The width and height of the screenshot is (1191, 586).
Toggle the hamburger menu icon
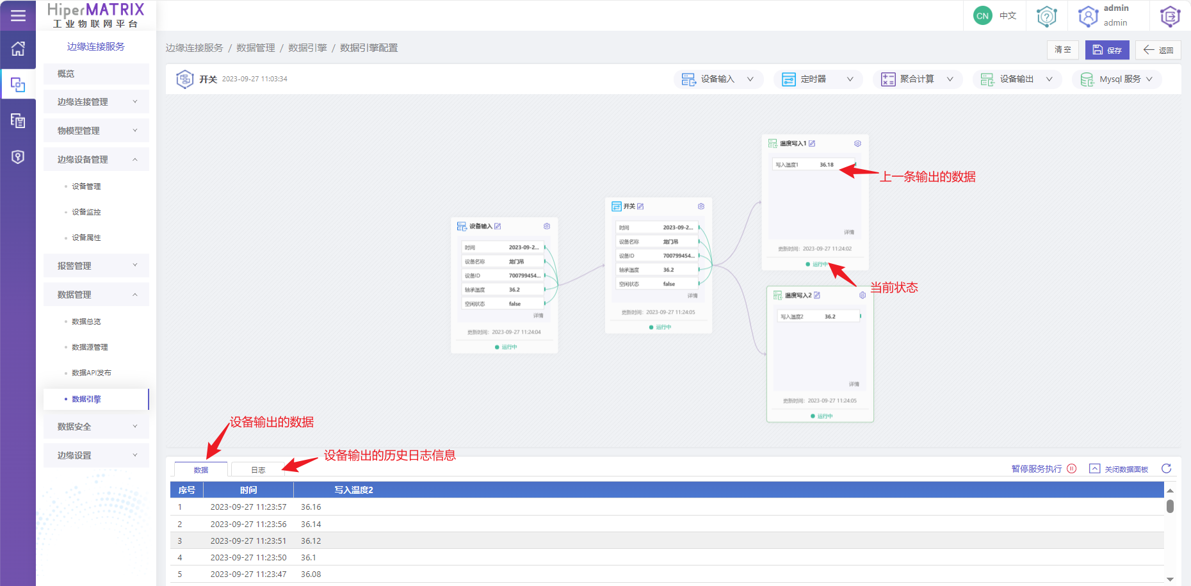pyautogui.click(x=18, y=15)
